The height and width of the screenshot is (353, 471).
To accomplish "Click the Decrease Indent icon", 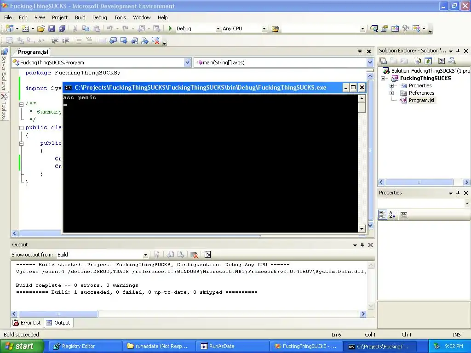I will 55,40.
